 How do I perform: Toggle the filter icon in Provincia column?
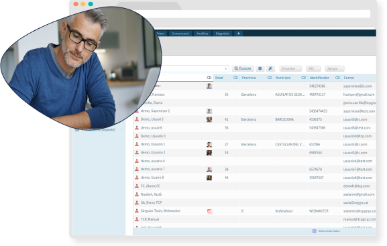(270, 78)
